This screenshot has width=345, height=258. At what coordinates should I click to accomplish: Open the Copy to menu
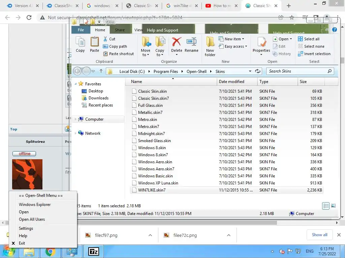pyautogui.click(x=160, y=46)
